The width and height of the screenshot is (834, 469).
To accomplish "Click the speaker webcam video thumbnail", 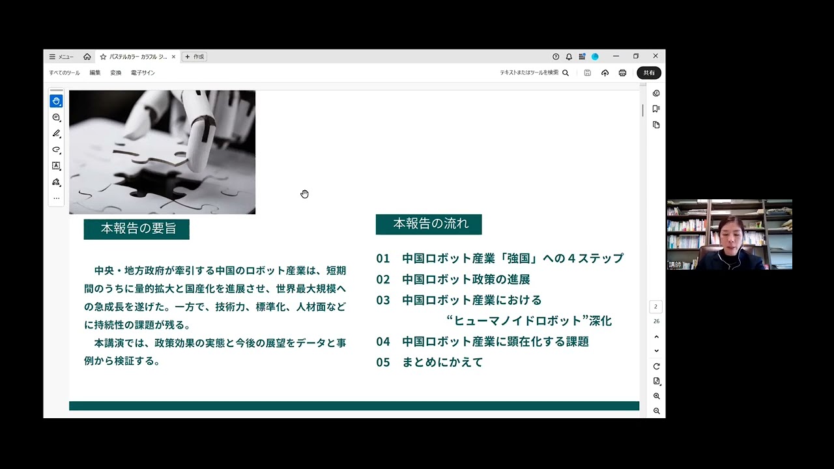I will pyautogui.click(x=730, y=234).
